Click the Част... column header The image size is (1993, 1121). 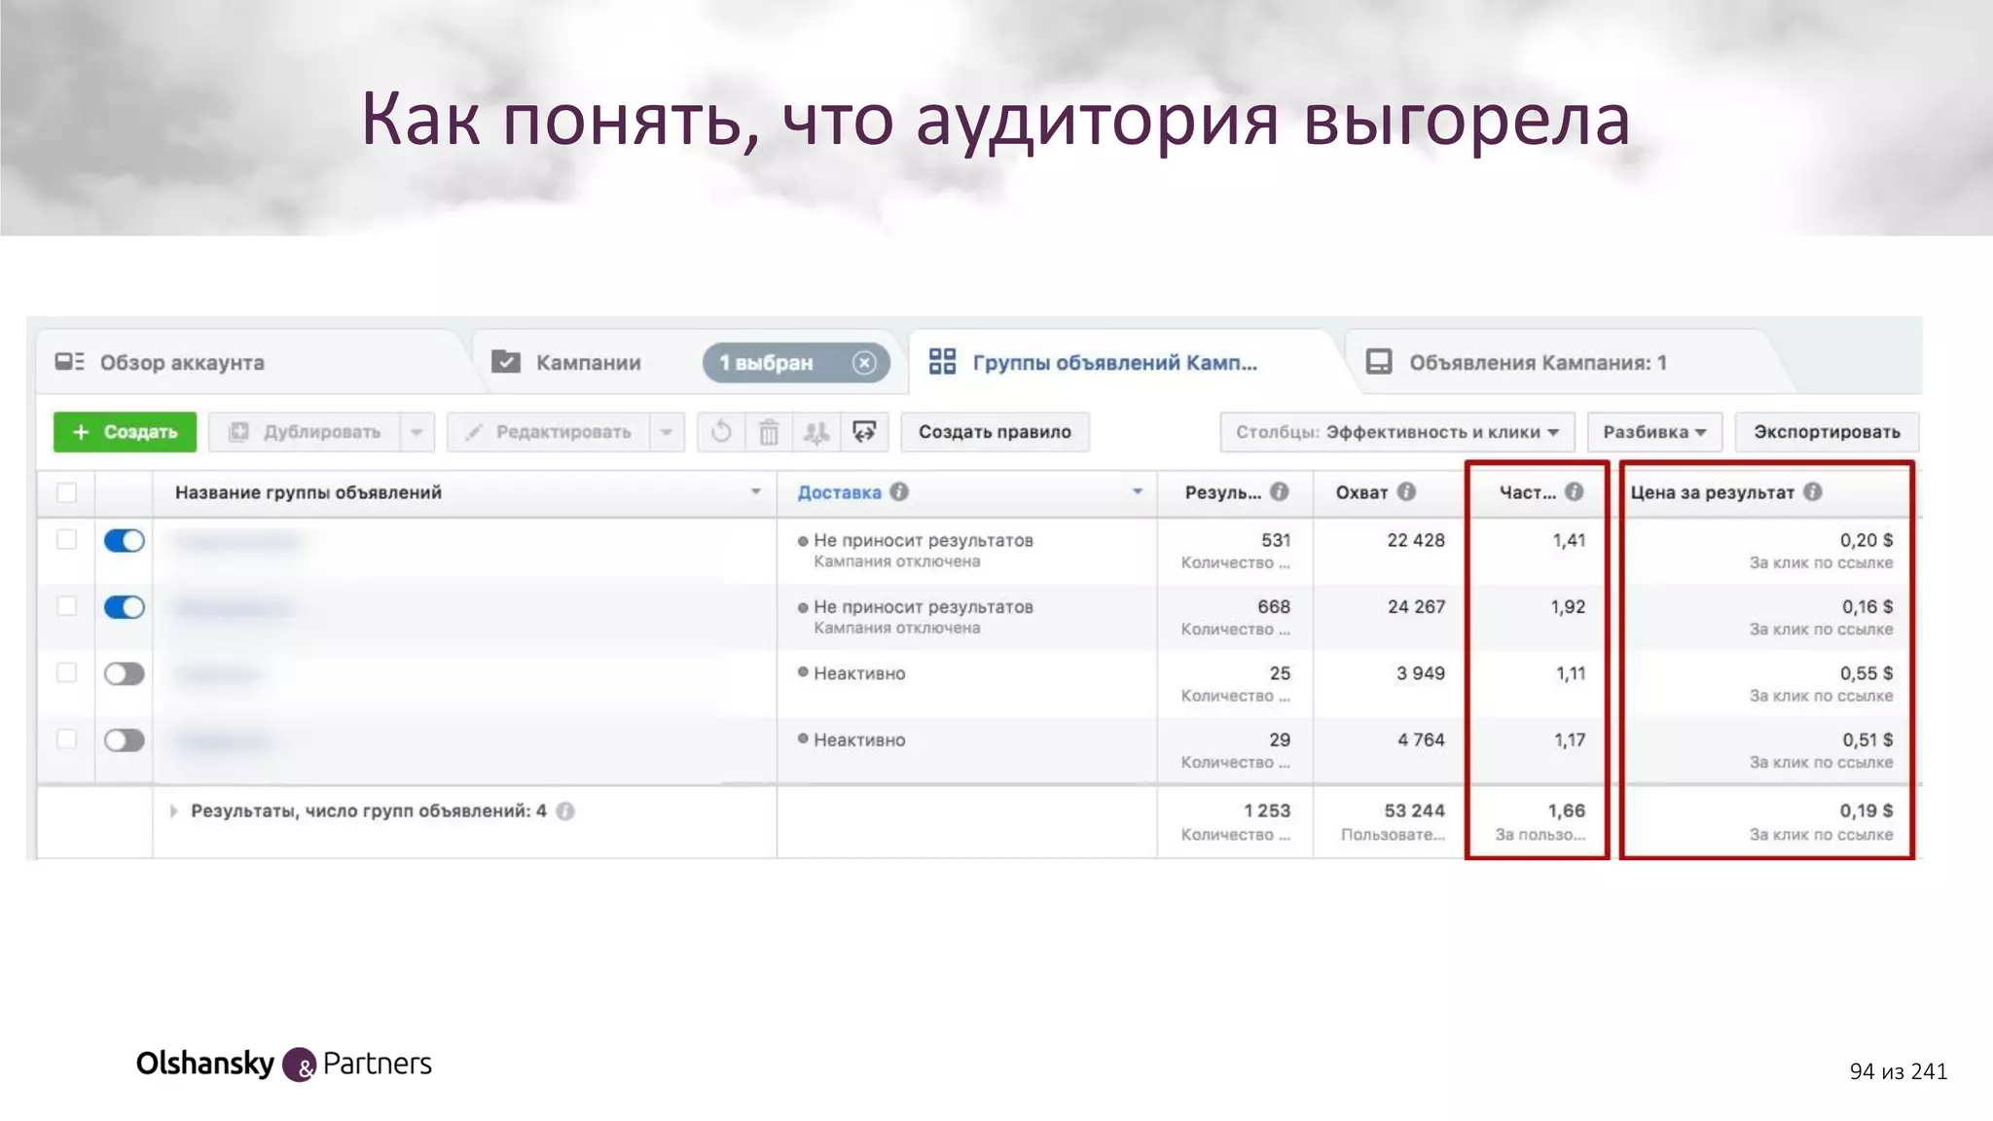(x=1527, y=492)
